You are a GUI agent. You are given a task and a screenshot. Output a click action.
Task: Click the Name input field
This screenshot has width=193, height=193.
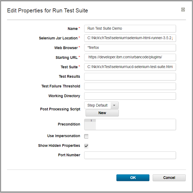click(x=130, y=29)
